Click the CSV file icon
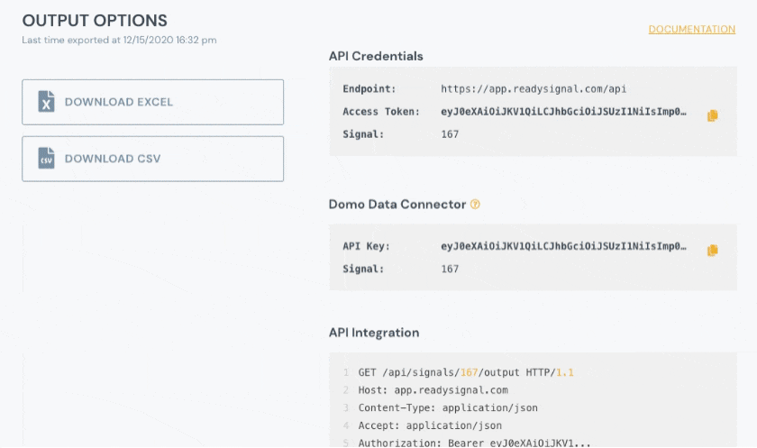The image size is (757, 448). click(x=46, y=159)
